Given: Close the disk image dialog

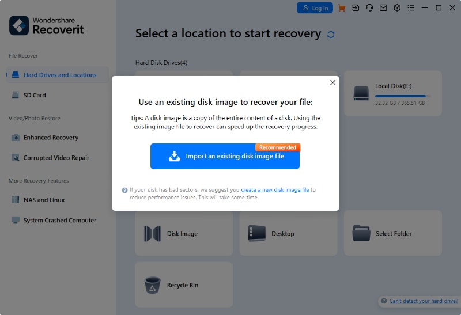Looking at the screenshot, I should click(x=333, y=82).
